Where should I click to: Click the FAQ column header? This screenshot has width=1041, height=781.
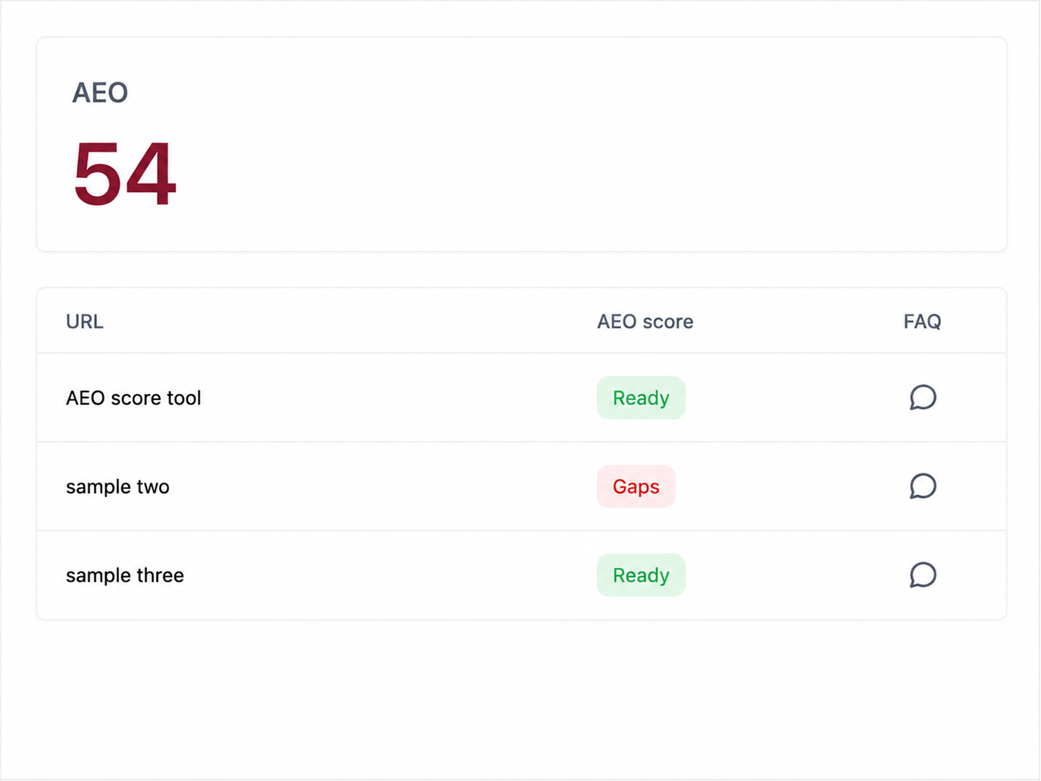922,321
